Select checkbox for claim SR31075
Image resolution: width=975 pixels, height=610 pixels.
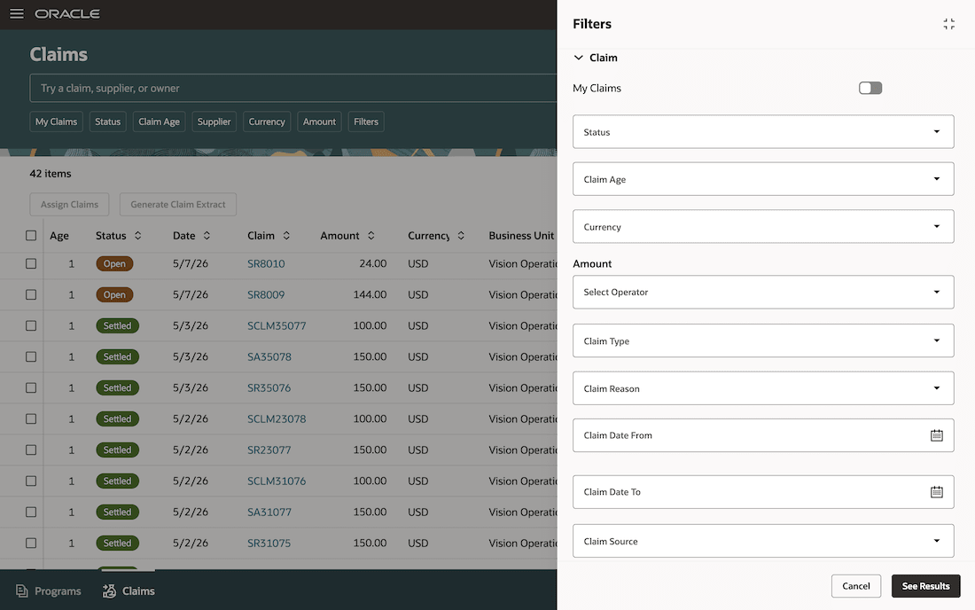click(31, 544)
